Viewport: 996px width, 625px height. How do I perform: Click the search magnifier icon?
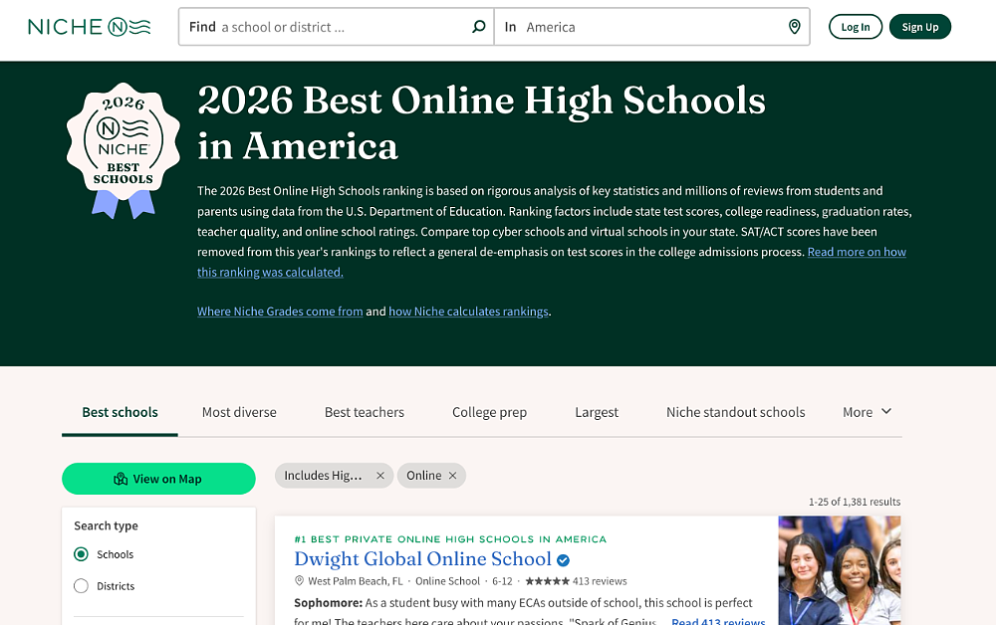479,27
